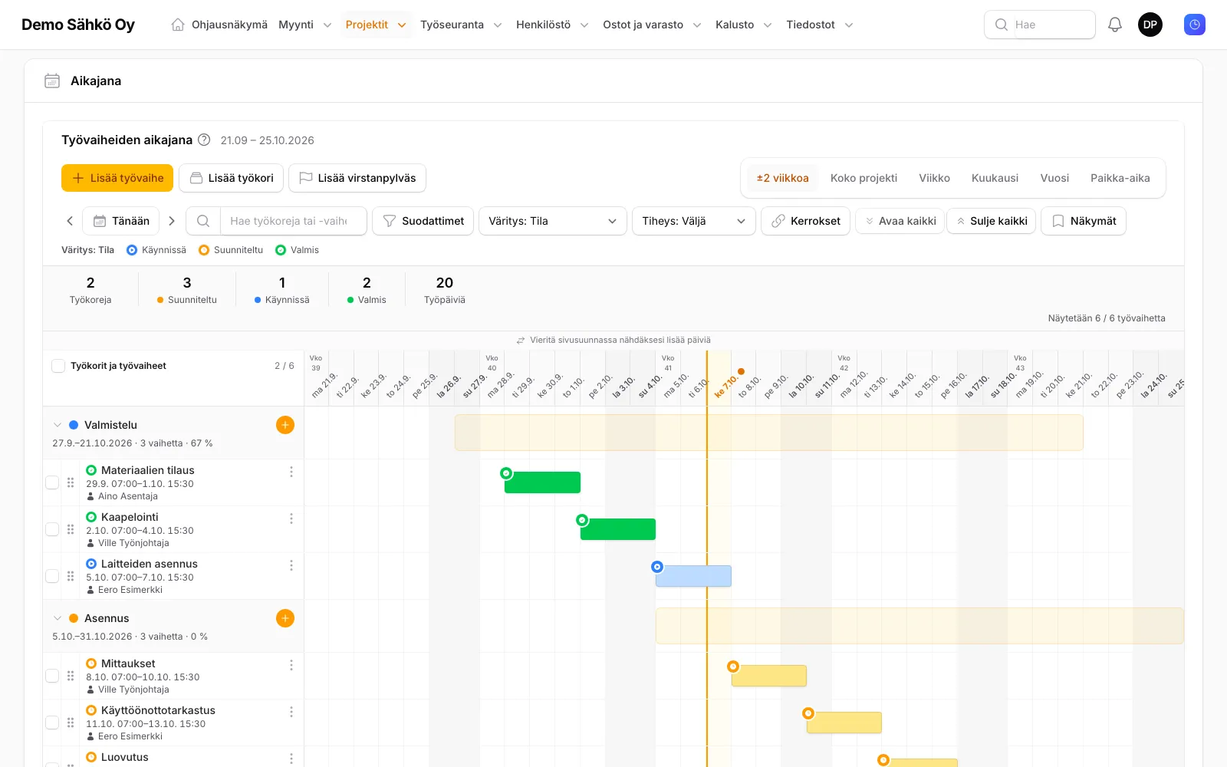Open the blue time clock icon
1227x767 pixels.
(x=1195, y=25)
